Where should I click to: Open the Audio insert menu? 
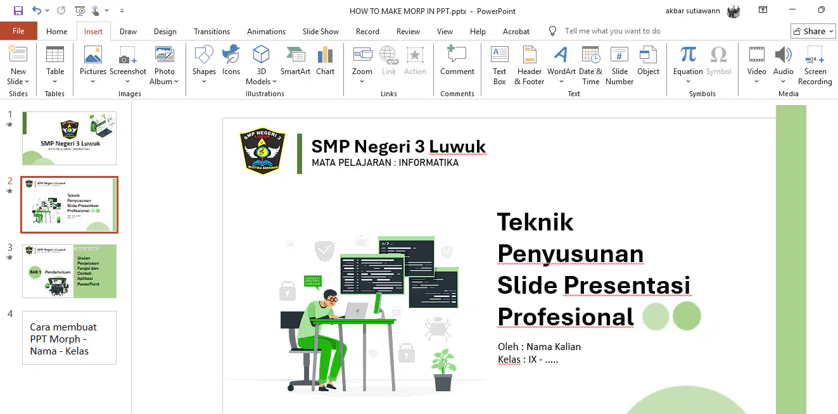pos(784,65)
